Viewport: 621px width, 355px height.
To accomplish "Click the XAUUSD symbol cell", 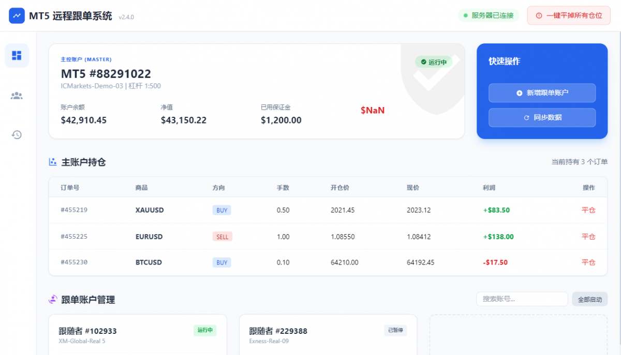I will (150, 210).
